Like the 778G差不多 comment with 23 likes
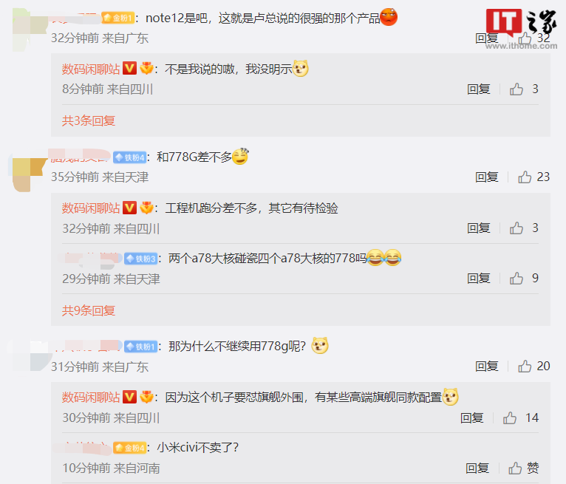566x484 pixels. click(x=525, y=177)
